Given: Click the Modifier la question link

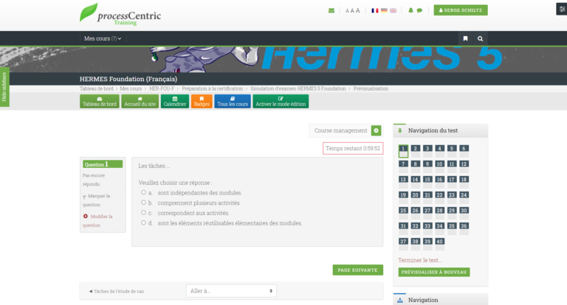Looking at the screenshot, I should (x=97, y=221).
